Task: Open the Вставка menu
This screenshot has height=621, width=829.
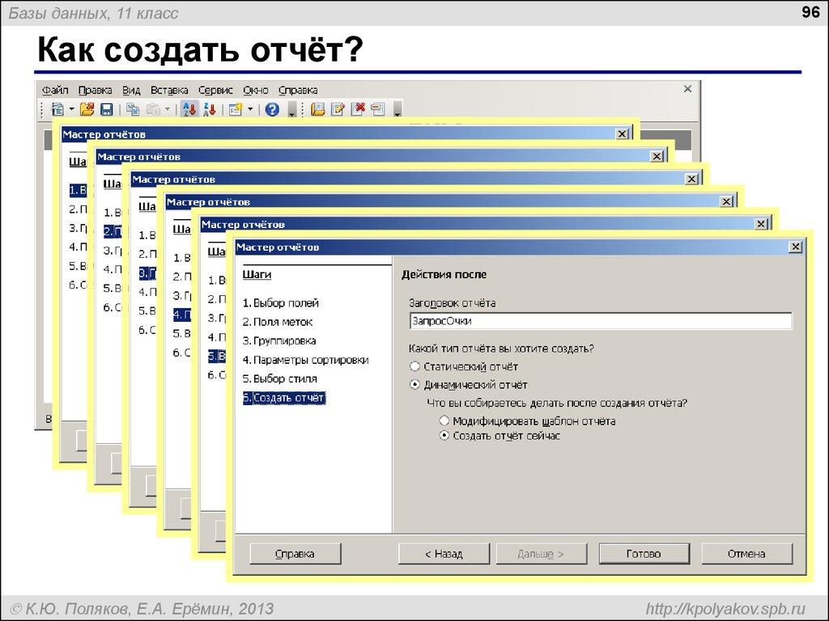Action: click(x=169, y=90)
